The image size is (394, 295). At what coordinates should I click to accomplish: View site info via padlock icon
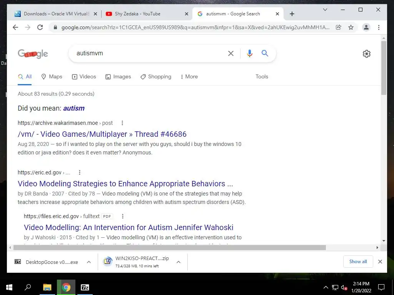[x=55, y=27]
